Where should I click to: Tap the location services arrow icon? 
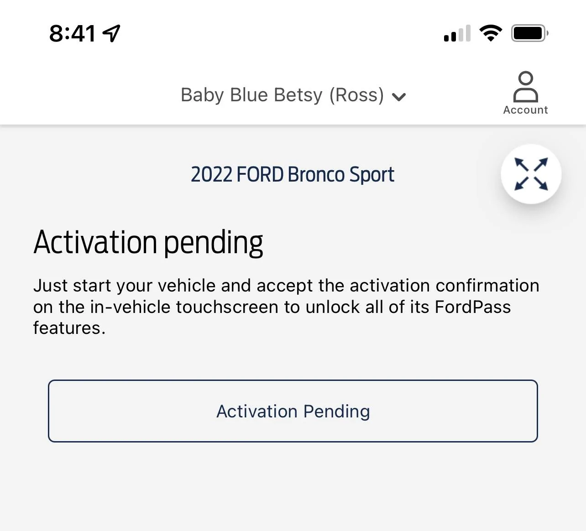click(x=110, y=32)
